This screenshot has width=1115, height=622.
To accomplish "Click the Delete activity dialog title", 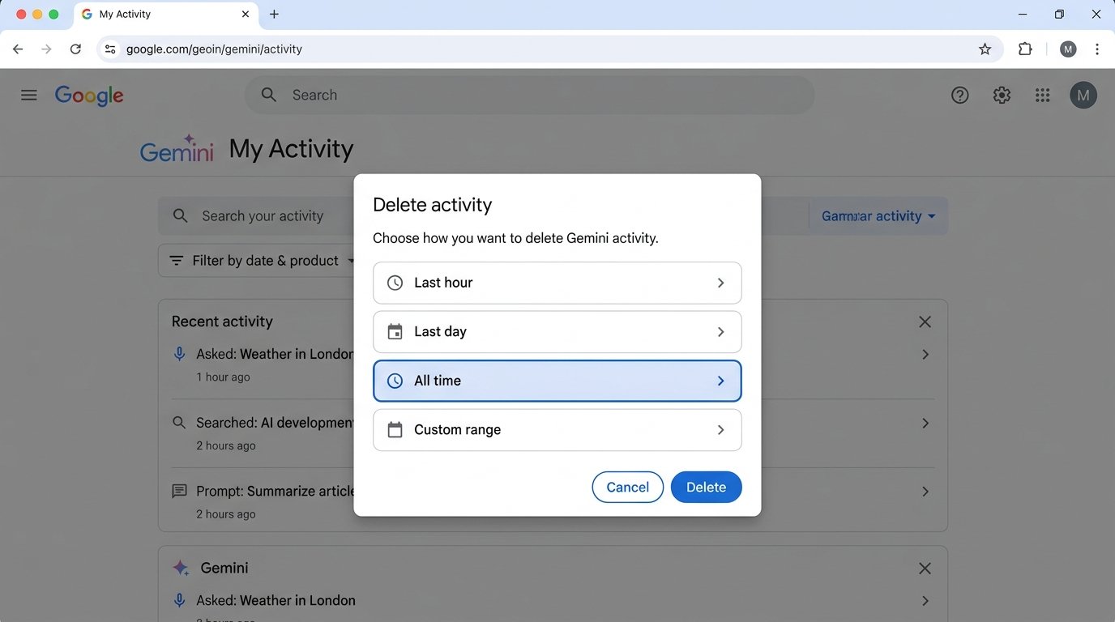I will pos(433,205).
